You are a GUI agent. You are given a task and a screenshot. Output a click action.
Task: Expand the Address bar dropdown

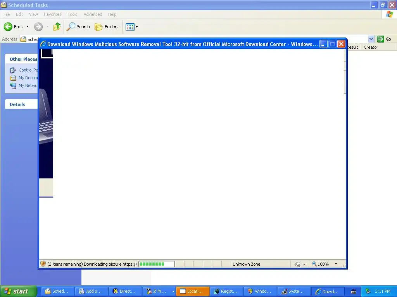[371, 39]
